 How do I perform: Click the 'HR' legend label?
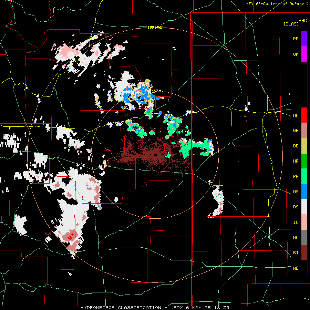click(296, 161)
